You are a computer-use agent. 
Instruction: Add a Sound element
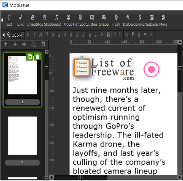click(x=57, y=20)
